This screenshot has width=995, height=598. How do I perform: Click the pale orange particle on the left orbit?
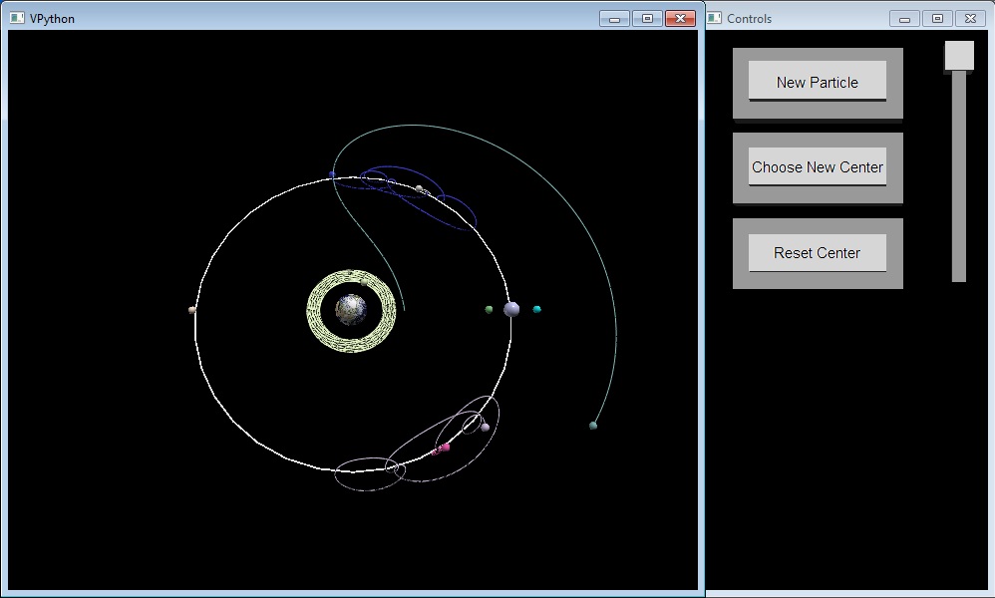tap(192, 310)
